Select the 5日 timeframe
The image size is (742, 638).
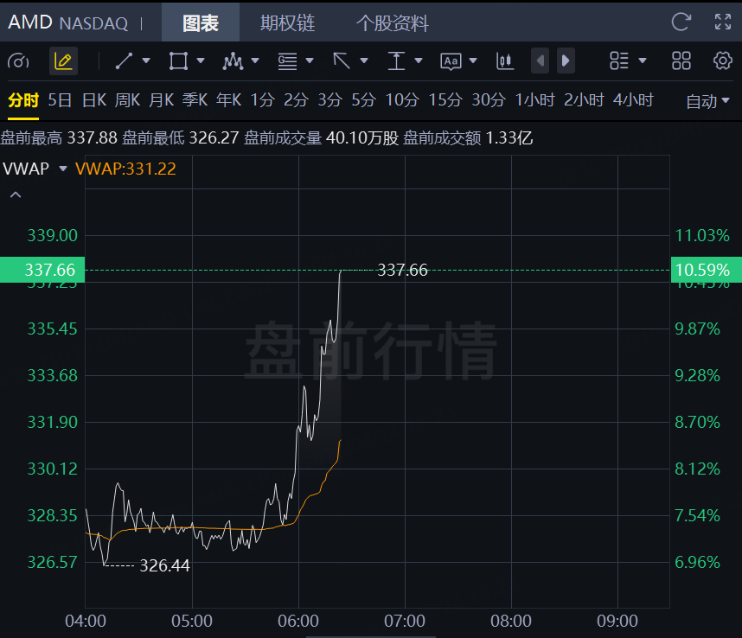pos(60,100)
